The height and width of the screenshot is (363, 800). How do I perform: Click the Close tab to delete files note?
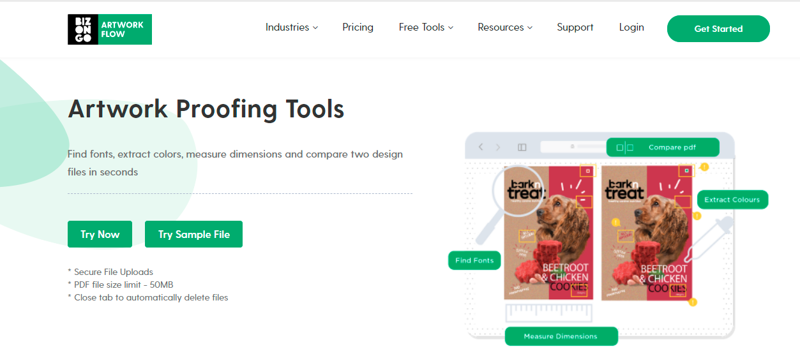coord(148,297)
